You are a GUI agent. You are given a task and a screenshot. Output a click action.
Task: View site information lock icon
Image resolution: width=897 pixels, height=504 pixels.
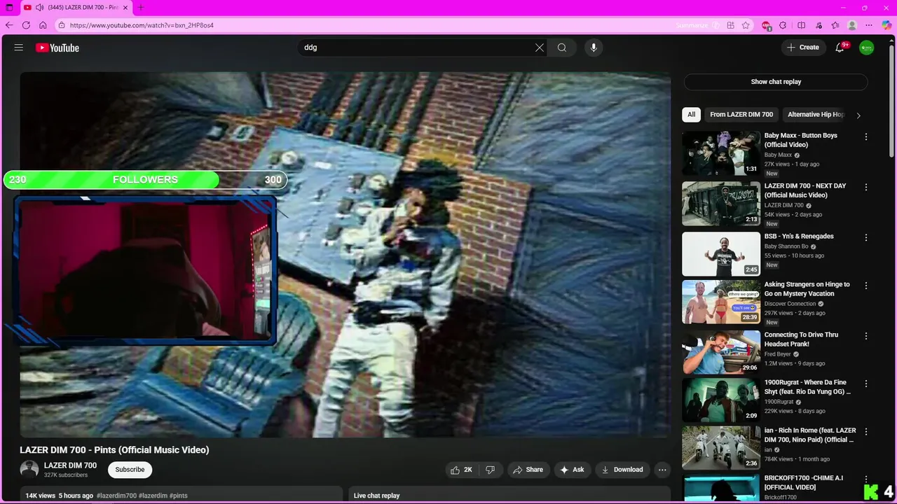click(x=62, y=25)
